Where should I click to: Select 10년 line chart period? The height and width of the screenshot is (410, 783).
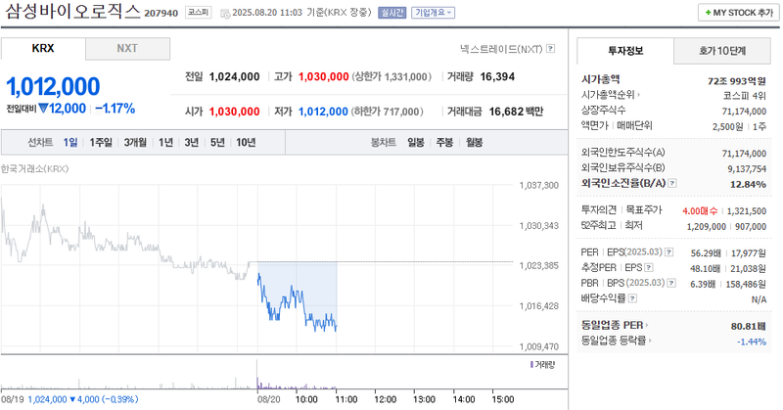pyautogui.click(x=246, y=142)
